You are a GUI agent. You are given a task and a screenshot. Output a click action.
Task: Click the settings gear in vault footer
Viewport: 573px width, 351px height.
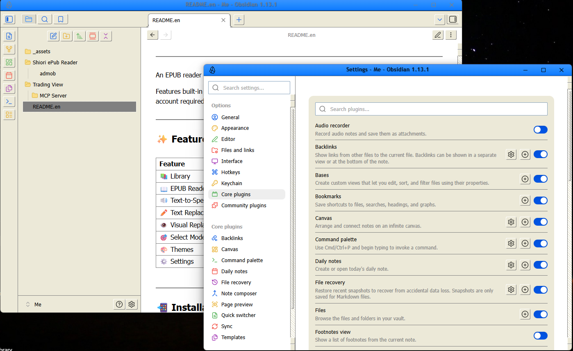point(132,304)
